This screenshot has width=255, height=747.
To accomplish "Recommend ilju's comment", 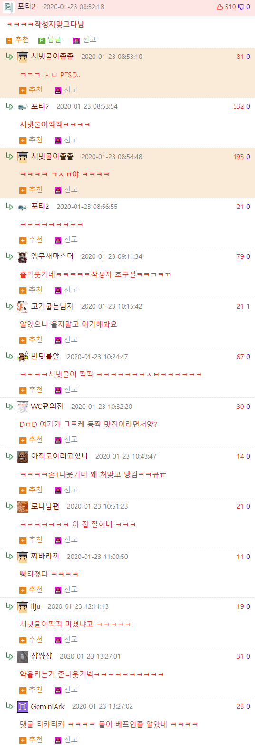I will (31, 639).
